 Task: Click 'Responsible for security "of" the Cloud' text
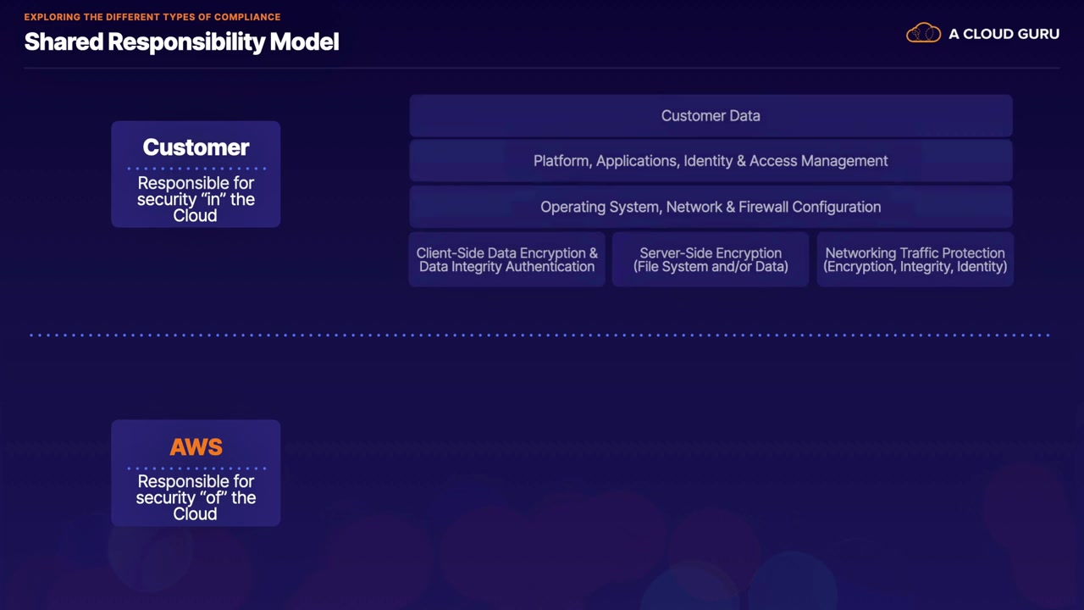pyautogui.click(x=196, y=497)
